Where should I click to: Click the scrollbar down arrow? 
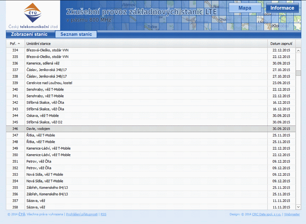point(298,207)
